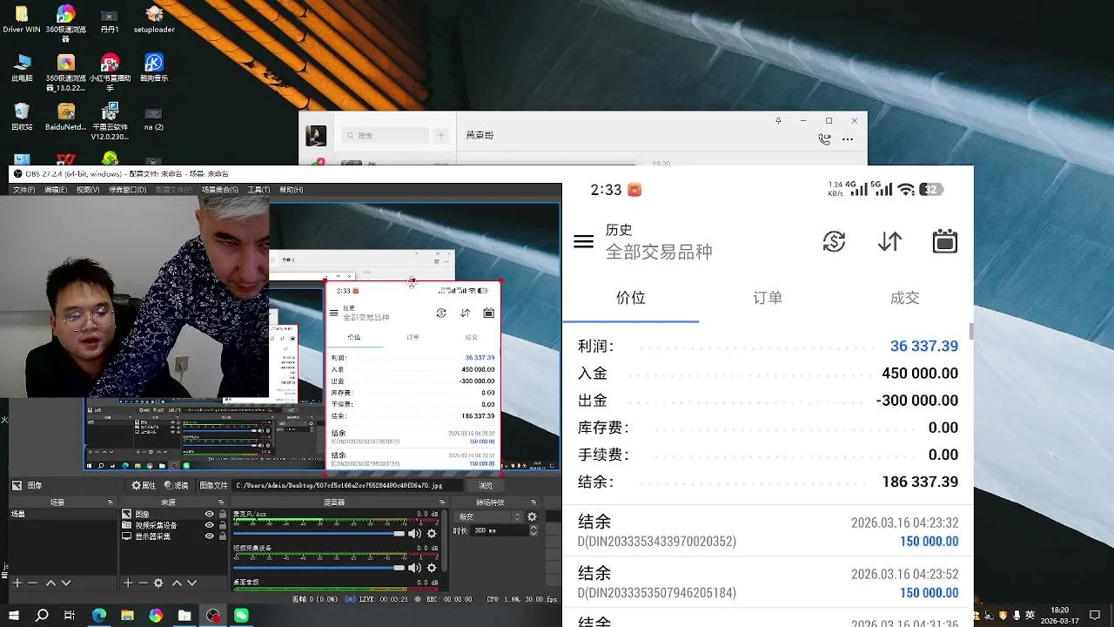1114x627 pixels.
Task: Switch to the 订单 tab
Action: [x=768, y=298]
